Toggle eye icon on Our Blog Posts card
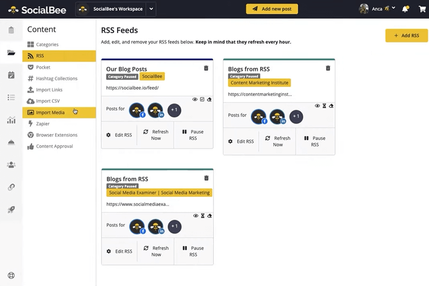The width and height of the screenshot is (429, 286). 195,99
